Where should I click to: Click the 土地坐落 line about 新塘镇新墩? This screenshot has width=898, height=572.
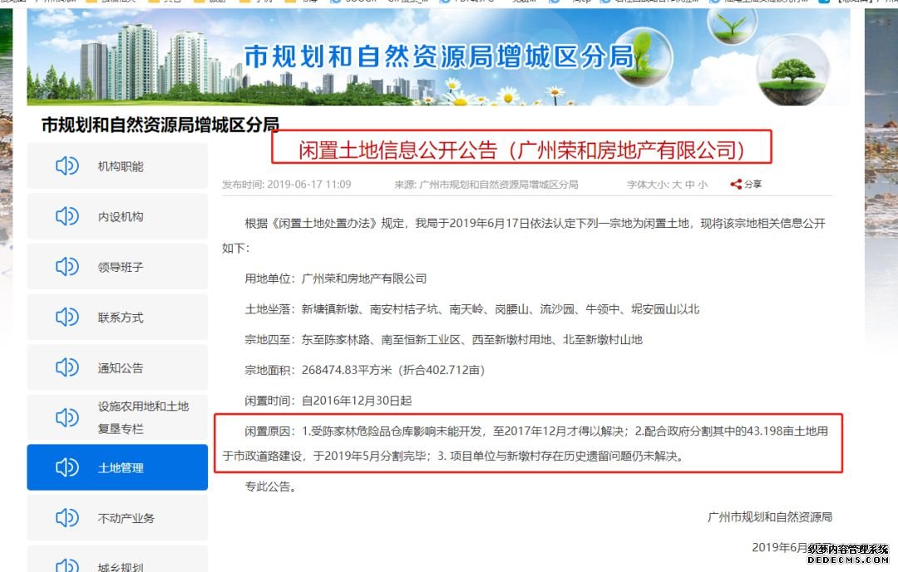(472, 309)
